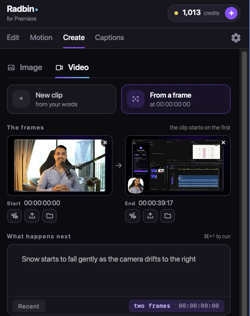Upload an image for the Start frame
This screenshot has width=250, height=316.
32,216
